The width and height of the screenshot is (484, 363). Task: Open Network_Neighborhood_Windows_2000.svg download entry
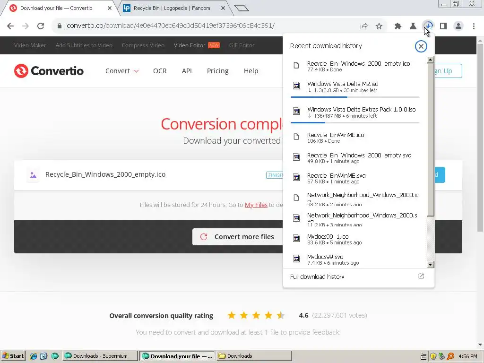[x=355, y=219]
